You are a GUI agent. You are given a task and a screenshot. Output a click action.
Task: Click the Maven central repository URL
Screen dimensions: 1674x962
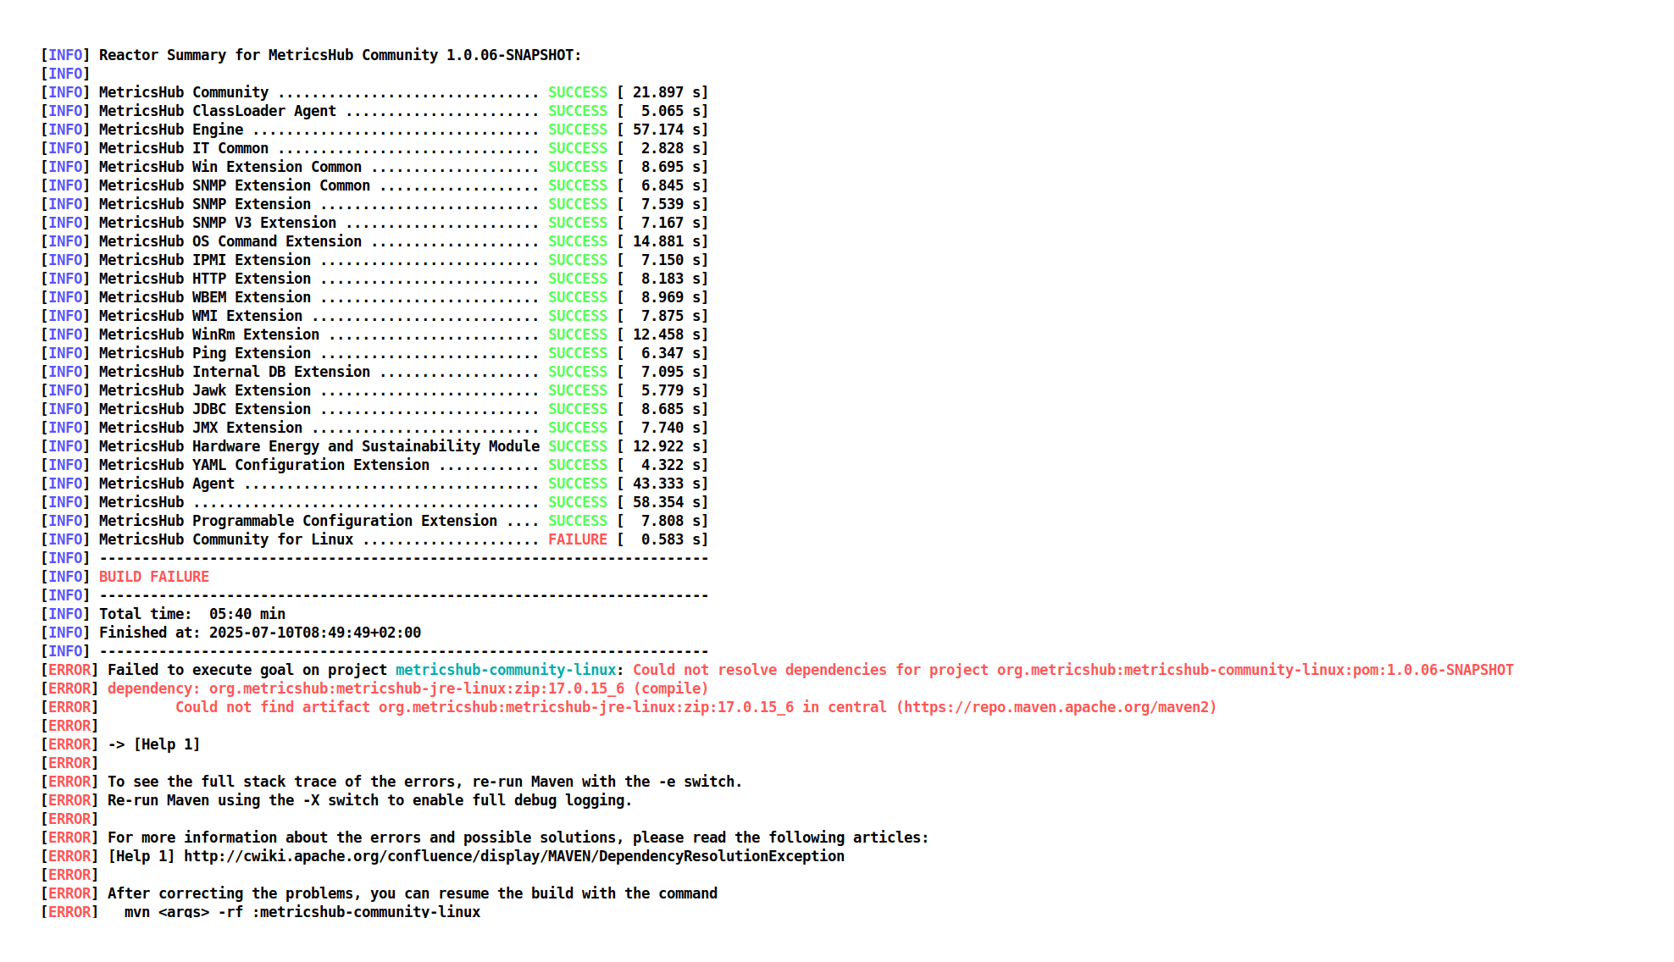click(x=1059, y=707)
